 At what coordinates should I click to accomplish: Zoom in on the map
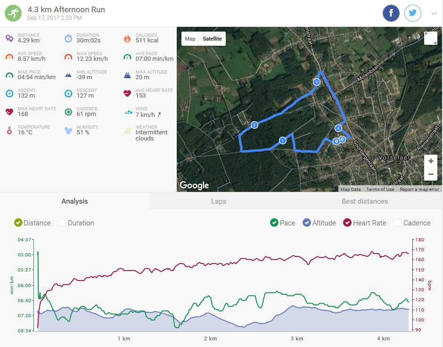pos(430,161)
